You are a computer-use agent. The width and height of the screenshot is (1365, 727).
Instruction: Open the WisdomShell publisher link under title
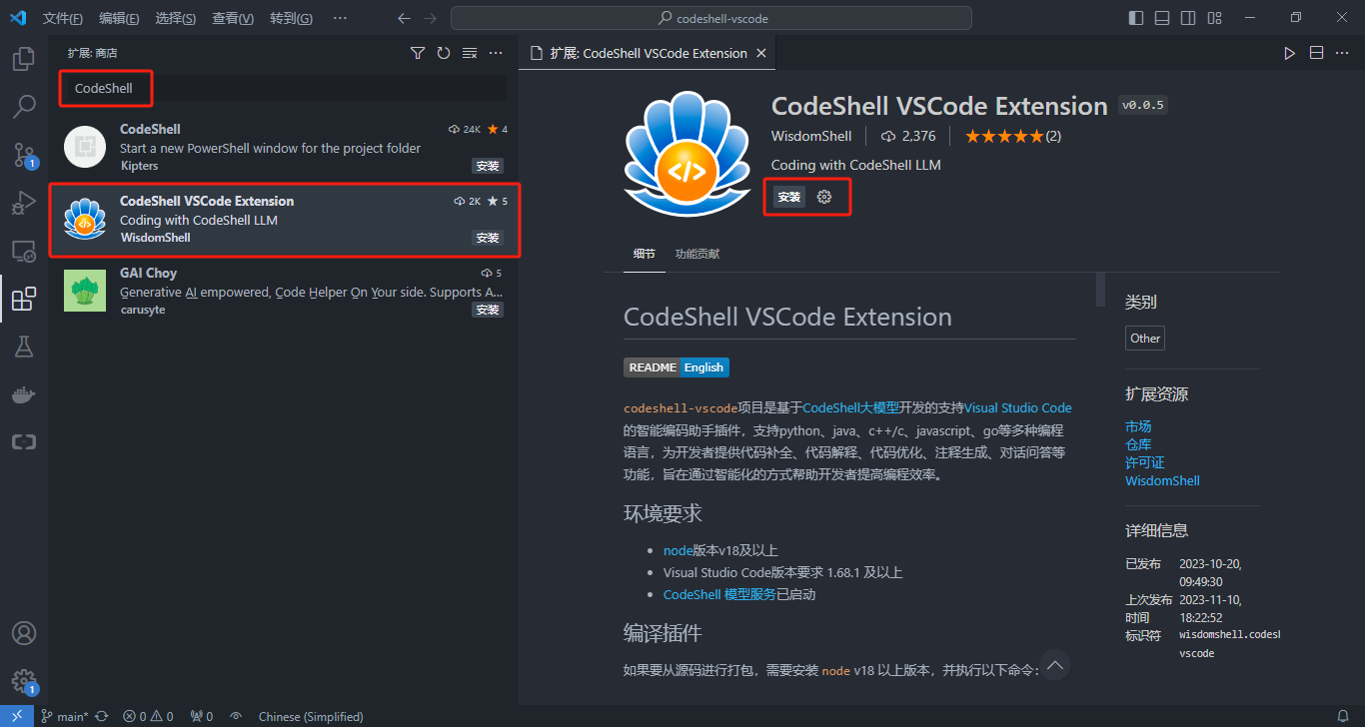[x=811, y=136]
